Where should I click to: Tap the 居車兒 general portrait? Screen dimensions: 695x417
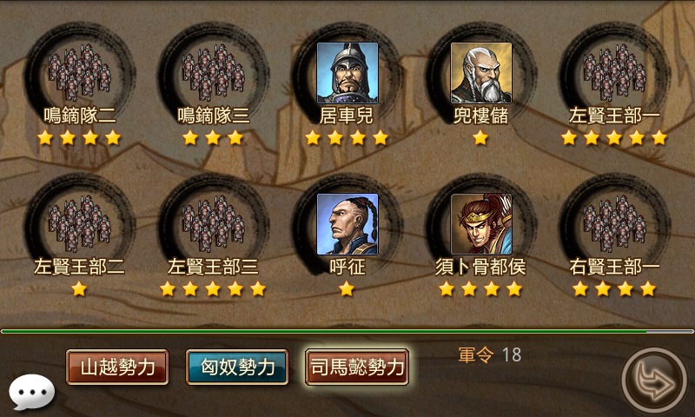coord(347,73)
